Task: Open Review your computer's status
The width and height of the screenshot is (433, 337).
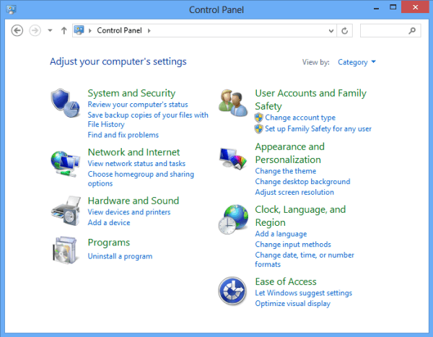Action: [138, 105]
